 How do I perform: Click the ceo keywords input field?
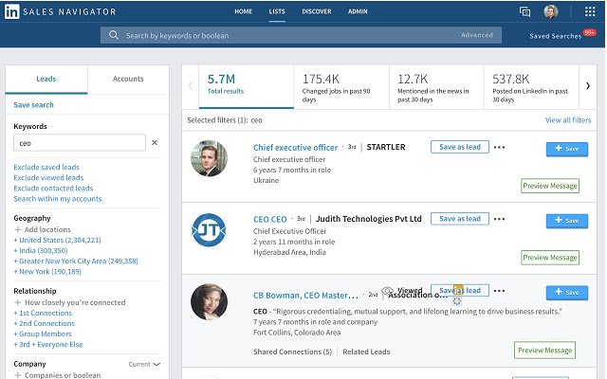click(80, 143)
